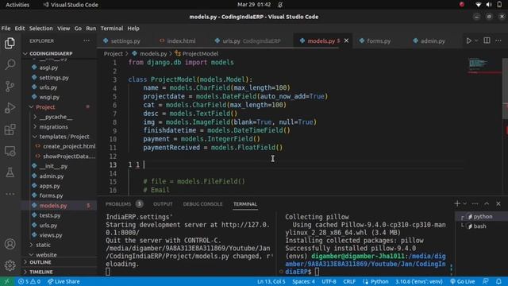Open the Extensions view

[x=10, y=129]
